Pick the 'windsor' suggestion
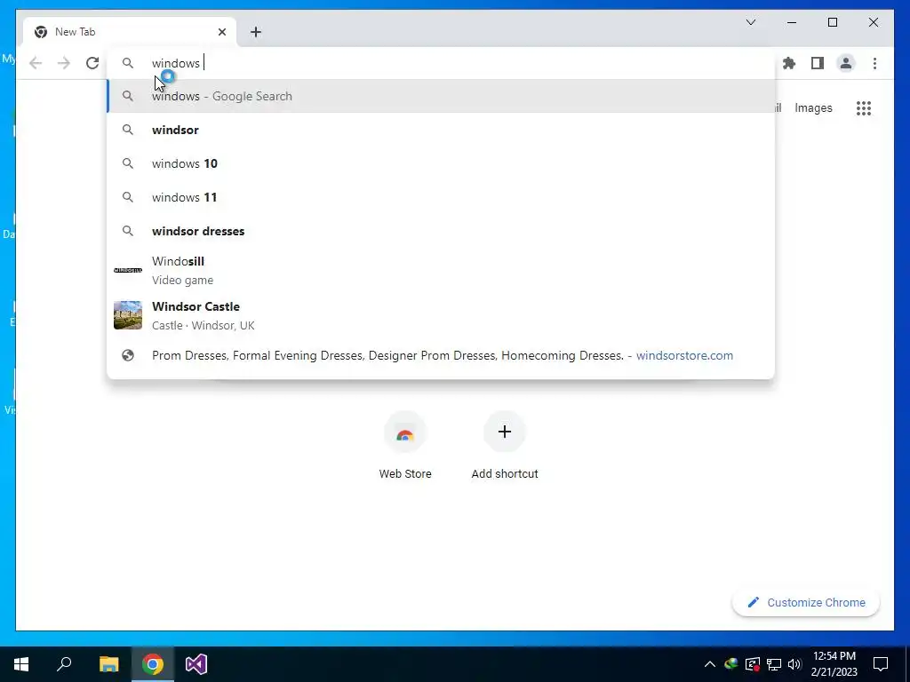This screenshot has height=682, width=910. (x=441, y=130)
